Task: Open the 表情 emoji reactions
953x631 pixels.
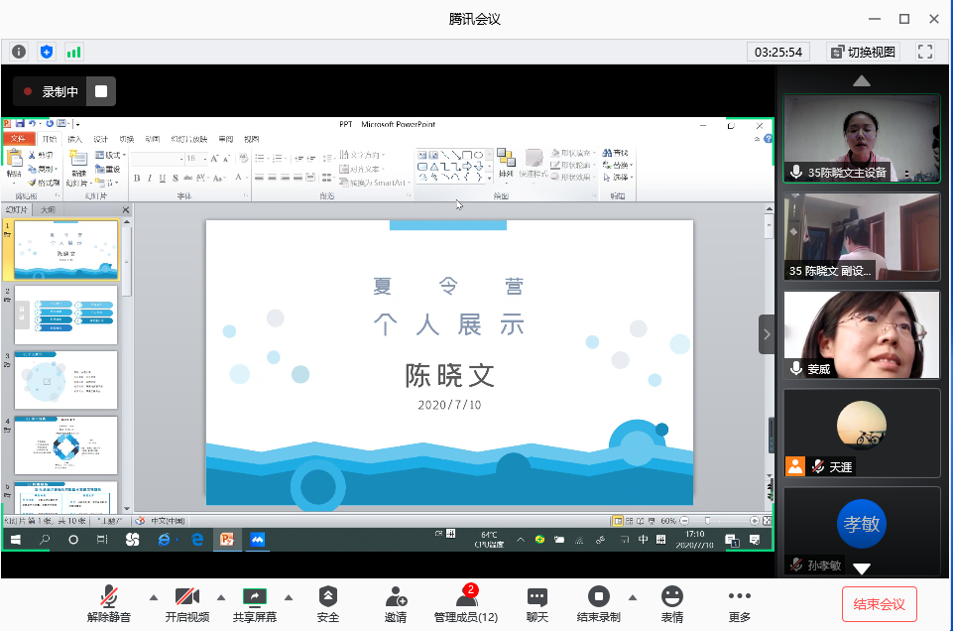Action: (672, 603)
